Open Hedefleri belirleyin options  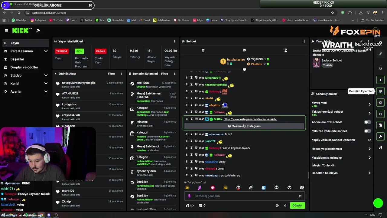tap(369, 173)
